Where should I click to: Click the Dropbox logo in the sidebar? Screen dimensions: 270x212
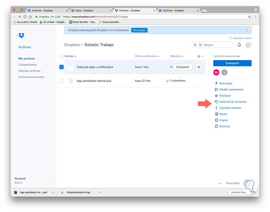pyautogui.click(x=22, y=35)
